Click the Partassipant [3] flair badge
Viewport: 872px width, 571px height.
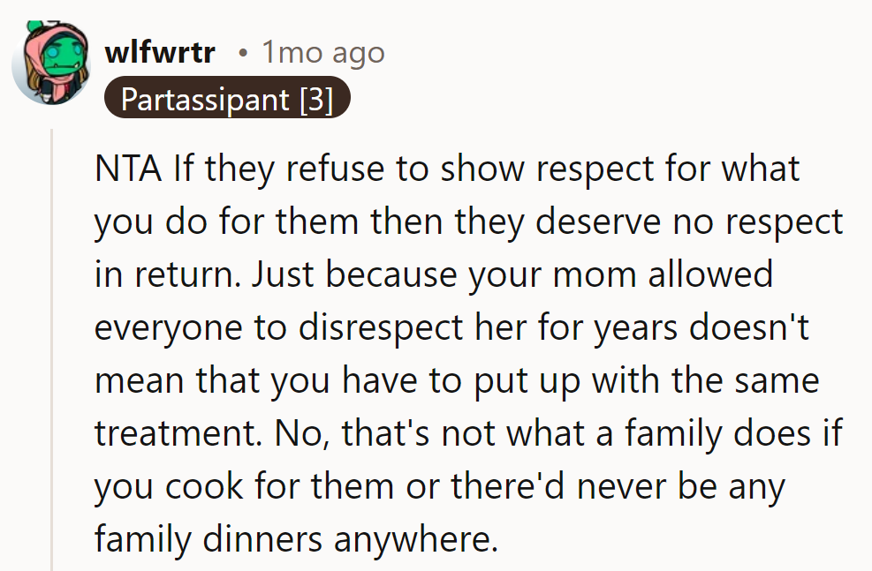pyautogui.click(x=227, y=100)
